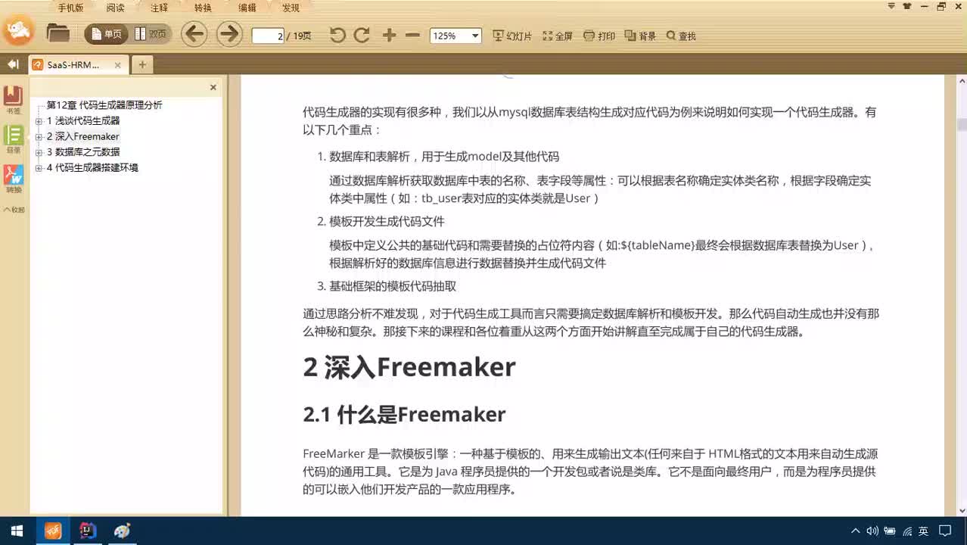Add a new tab with plus button
The height and width of the screenshot is (545, 967).
142,64
